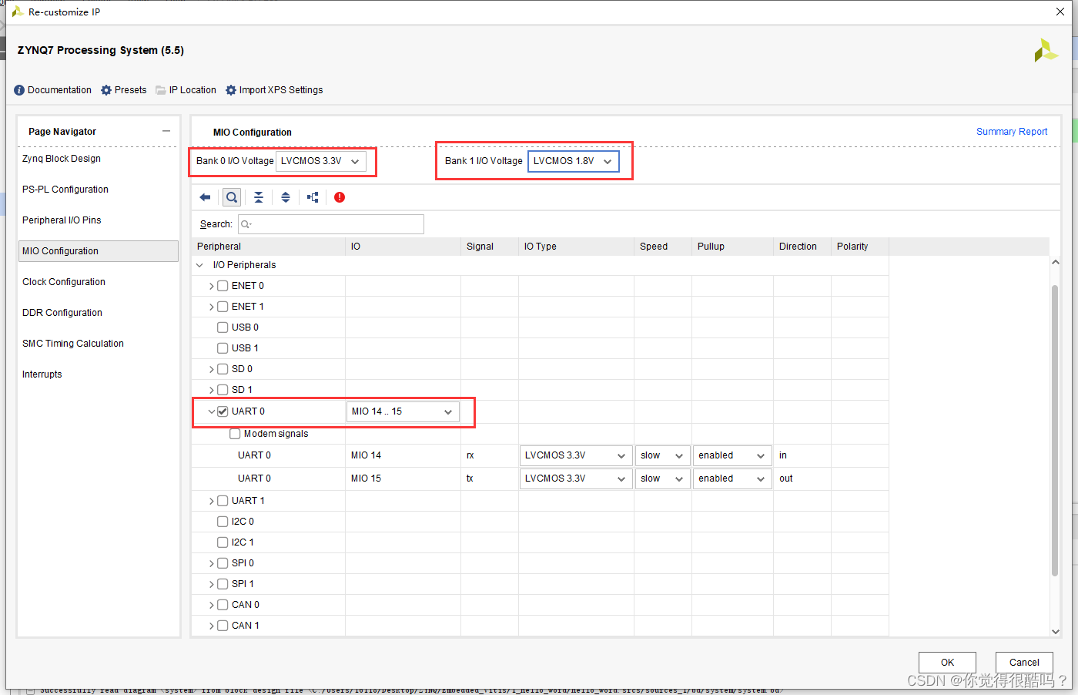Image resolution: width=1078 pixels, height=695 pixels.
Task: Open Bank 0 I/O Voltage dropdown
Action: pyautogui.click(x=320, y=161)
